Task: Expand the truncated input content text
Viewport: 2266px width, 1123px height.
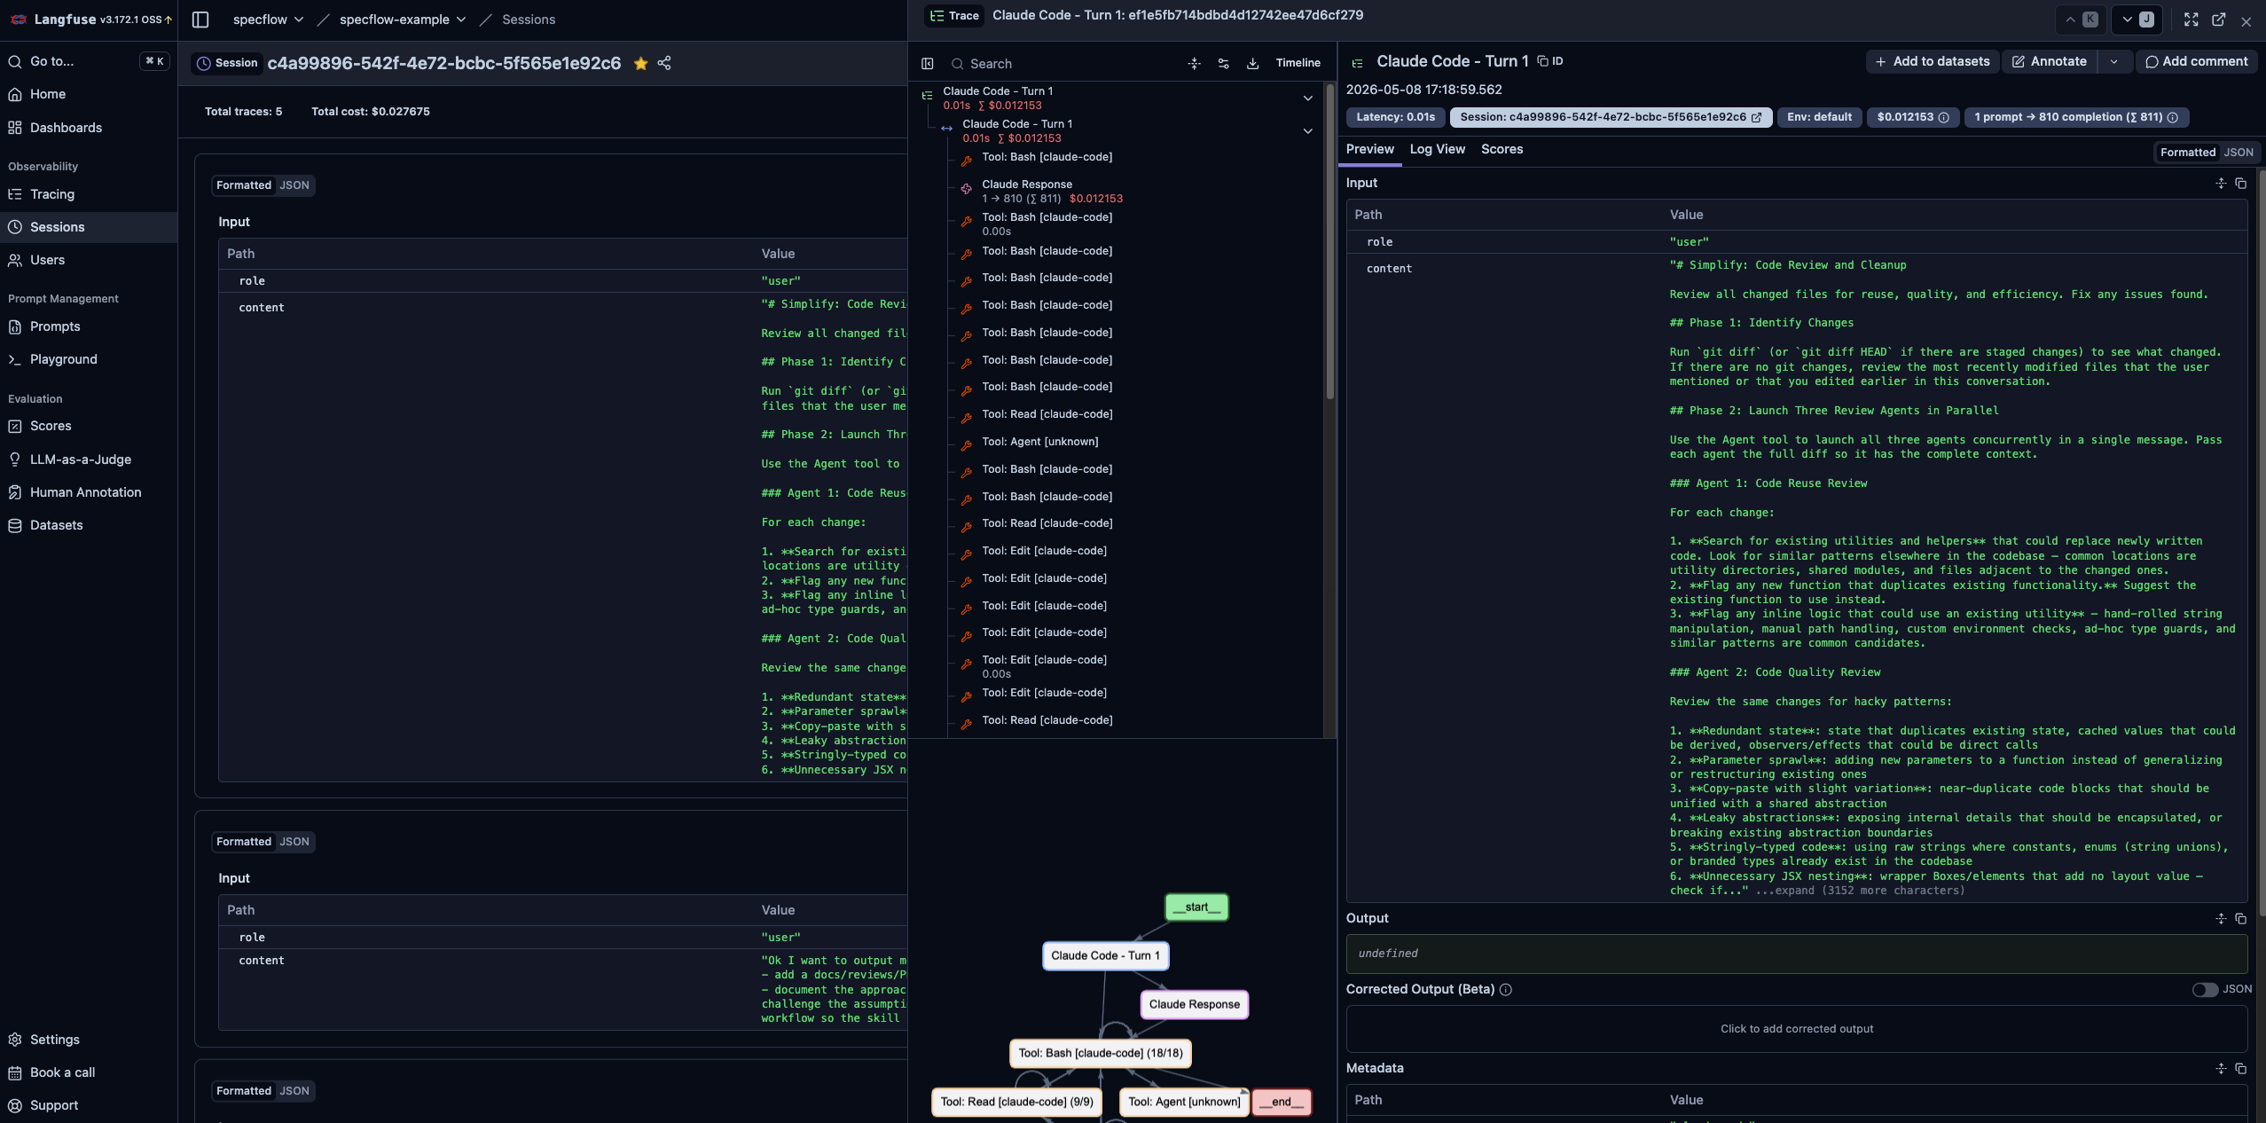Action: coord(1860,891)
